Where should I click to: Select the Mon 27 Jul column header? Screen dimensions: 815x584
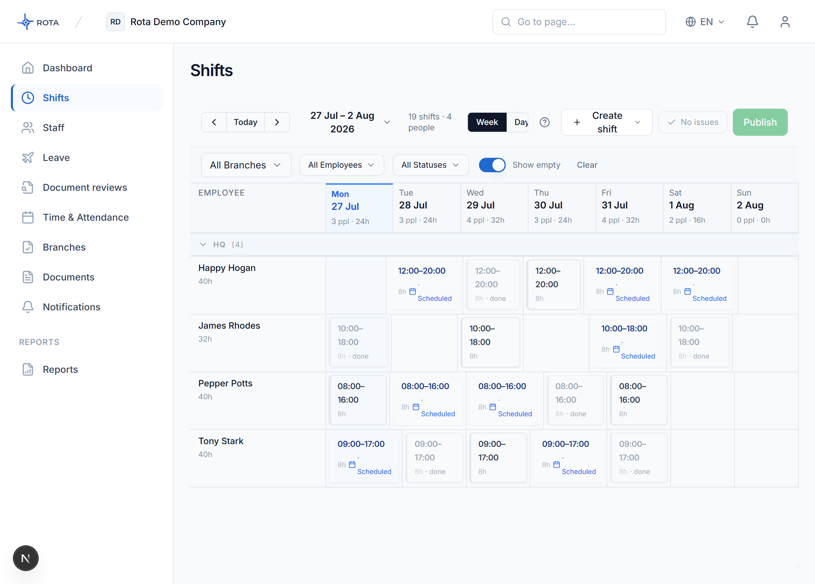tap(359, 208)
